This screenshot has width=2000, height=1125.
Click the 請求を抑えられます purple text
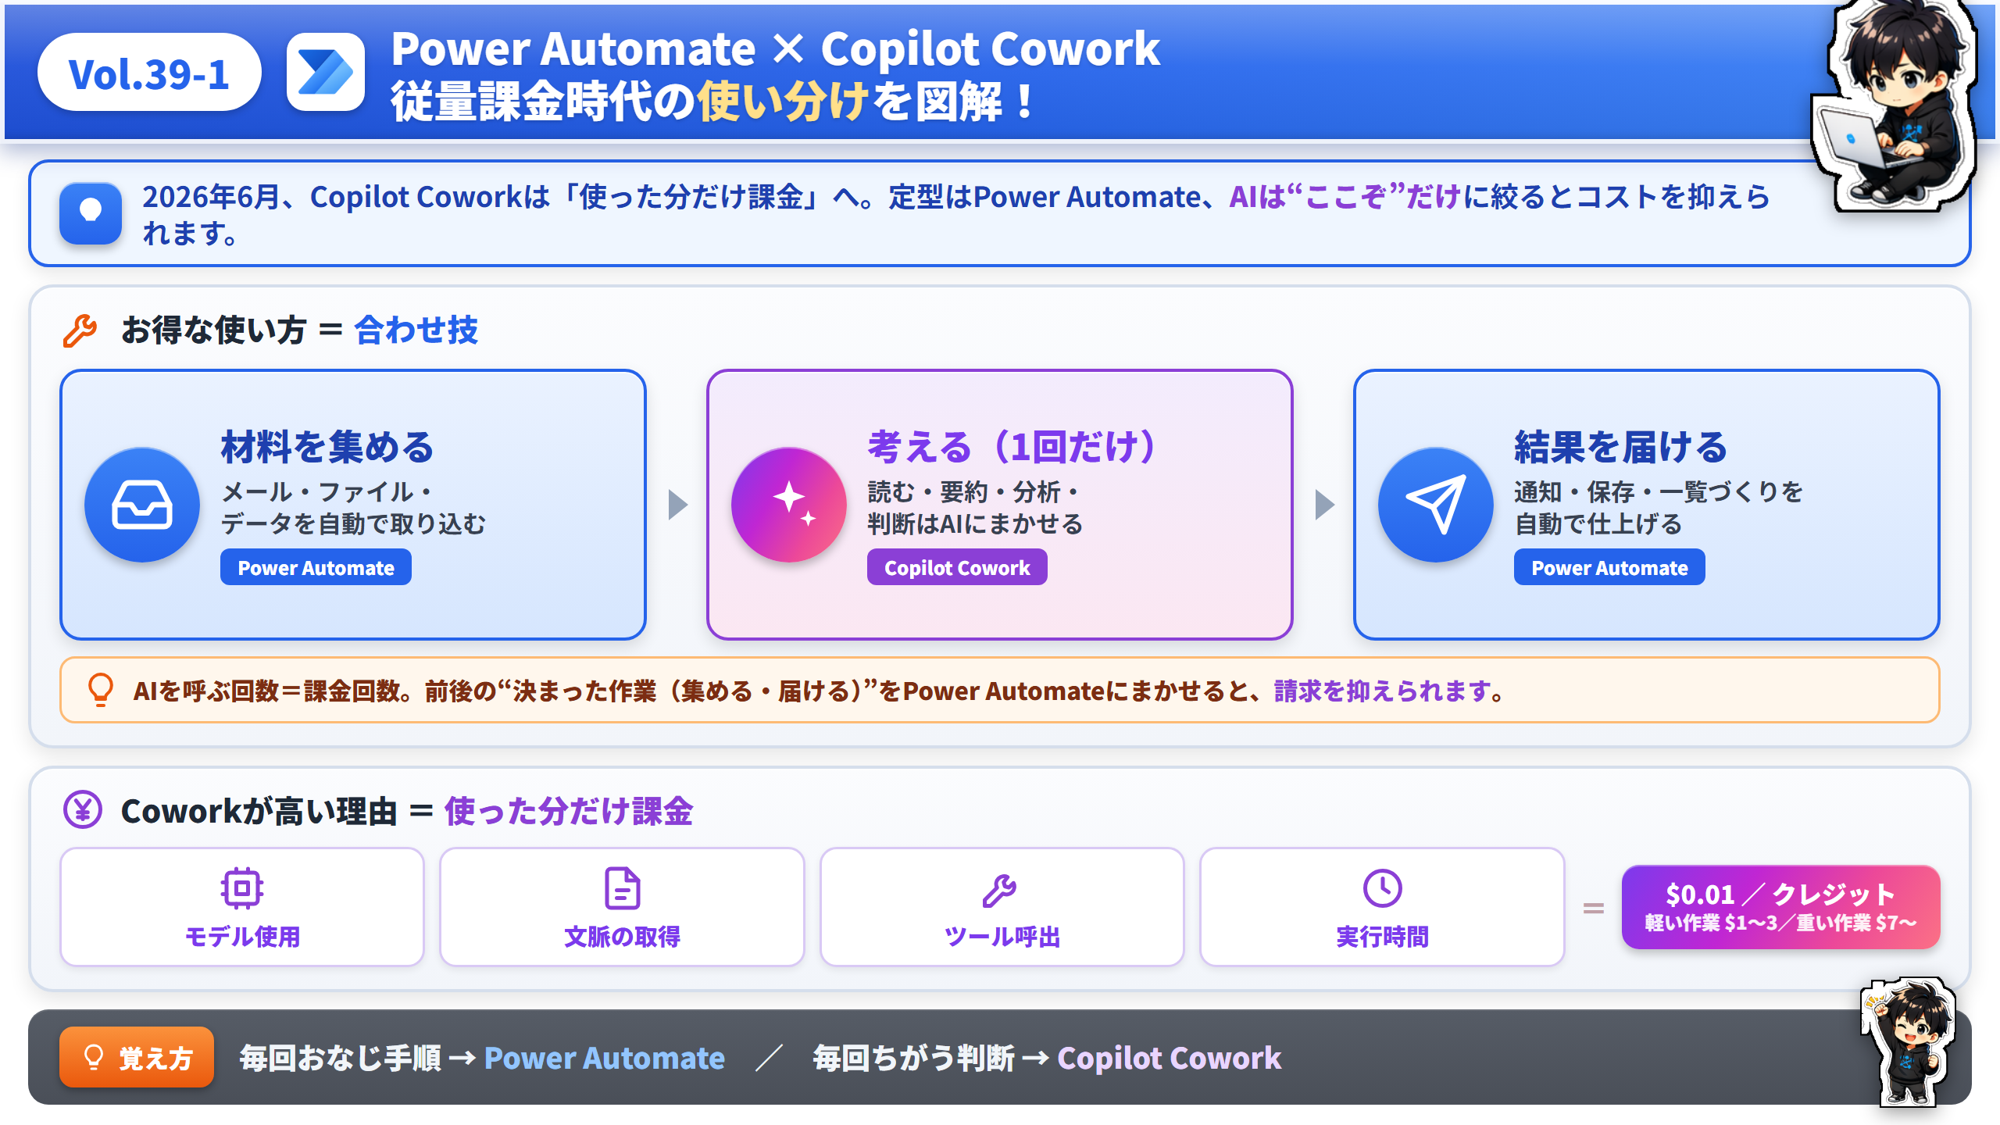1382,691
